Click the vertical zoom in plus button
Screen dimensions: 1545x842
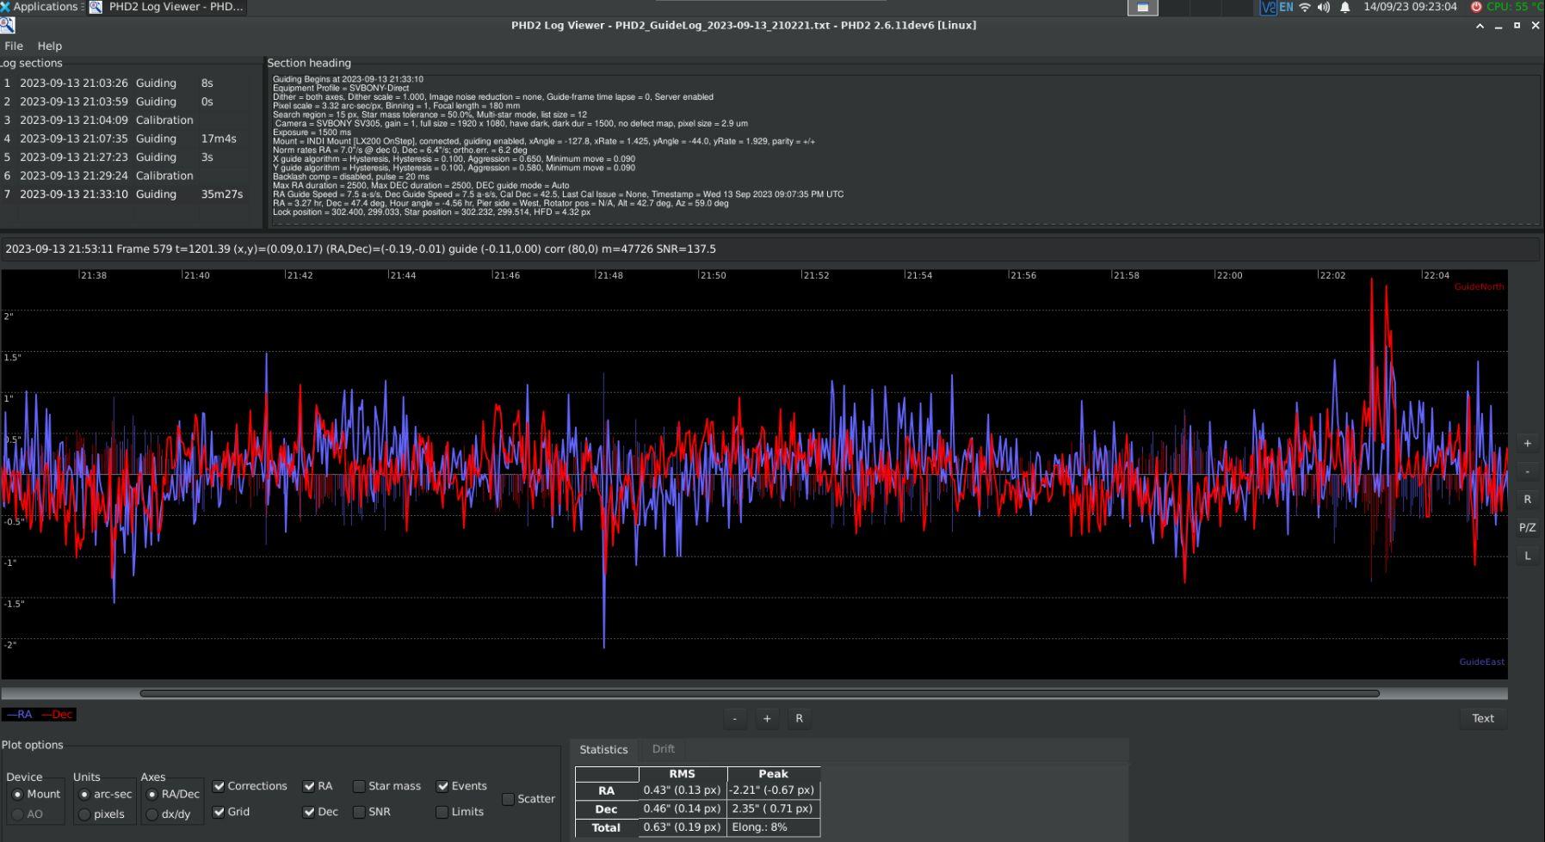pos(1527,444)
